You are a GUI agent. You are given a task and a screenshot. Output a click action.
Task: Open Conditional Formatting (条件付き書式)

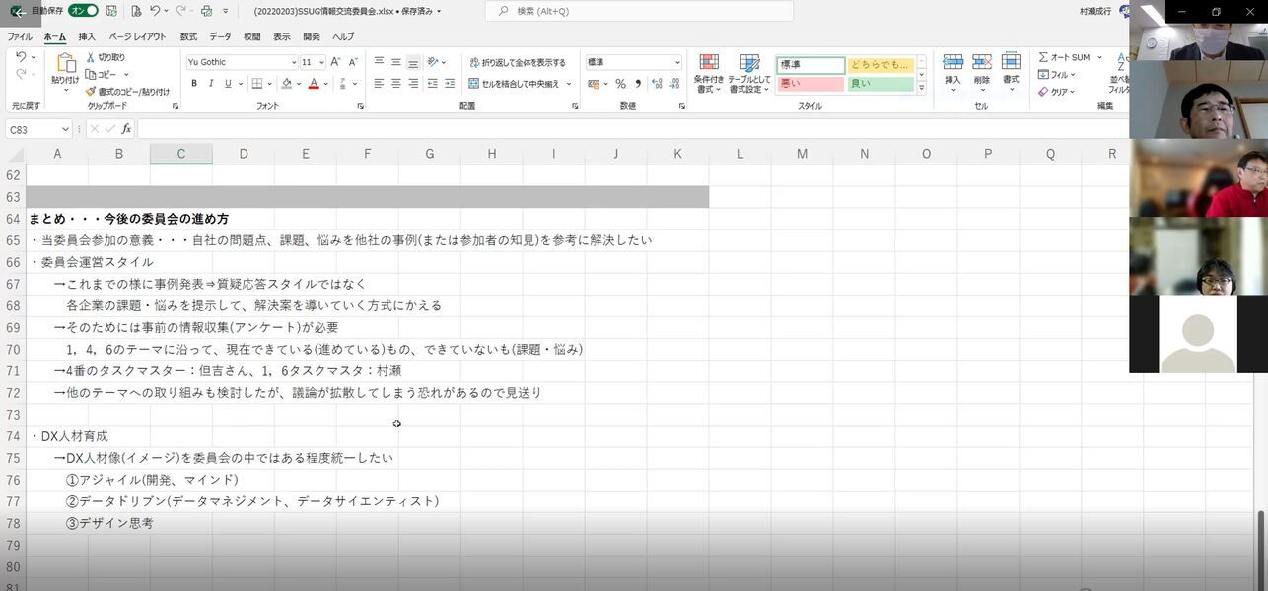pyautogui.click(x=709, y=73)
